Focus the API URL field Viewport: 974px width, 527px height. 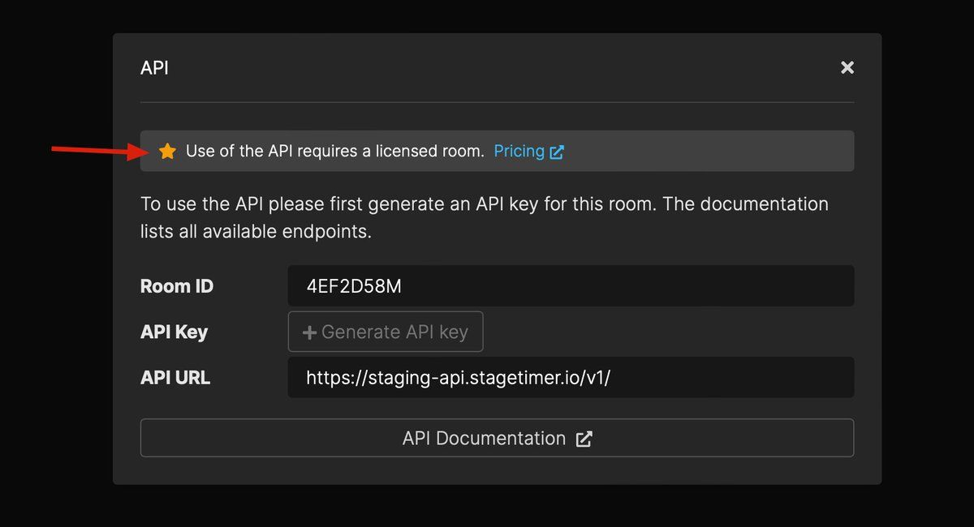coord(571,377)
